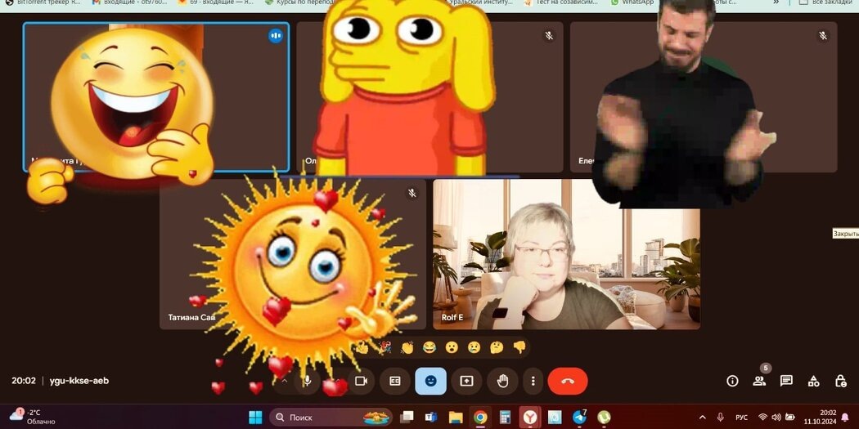Raise your hand in the meeting
The image size is (859, 429).
pos(502,381)
